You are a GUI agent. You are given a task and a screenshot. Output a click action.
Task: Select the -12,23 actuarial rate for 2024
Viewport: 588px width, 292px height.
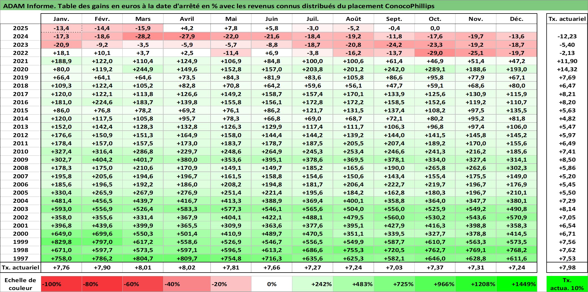(x=567, y=36)
